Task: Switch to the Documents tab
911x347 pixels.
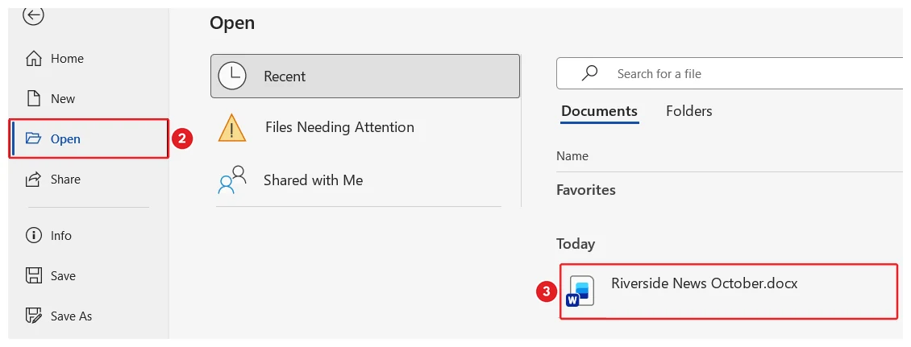Action: [x=599, y=111]
